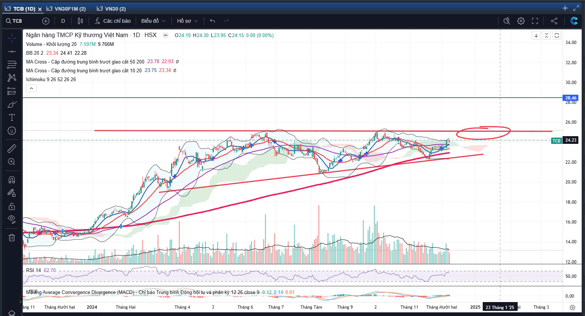This screenshot has width=585, height=316.
Task: Collapse the indicator legend list
Action: (31, 88)
